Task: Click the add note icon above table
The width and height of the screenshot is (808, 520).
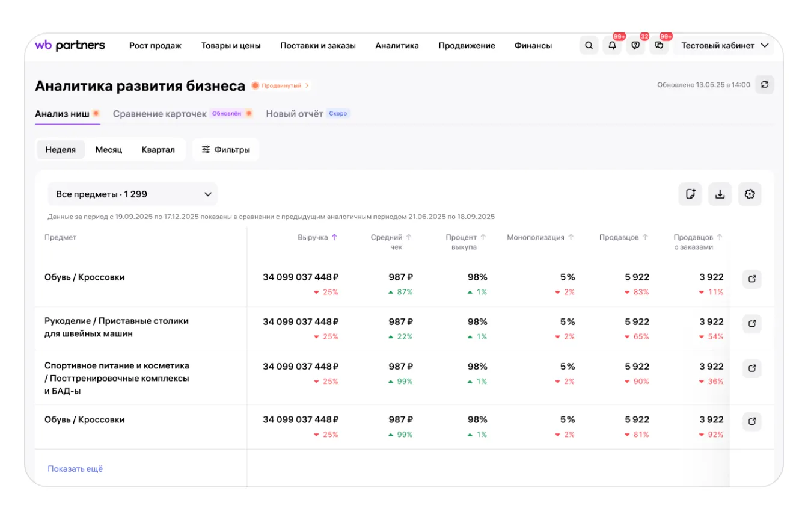Action: pyautogui.click(x=690, y=194)
